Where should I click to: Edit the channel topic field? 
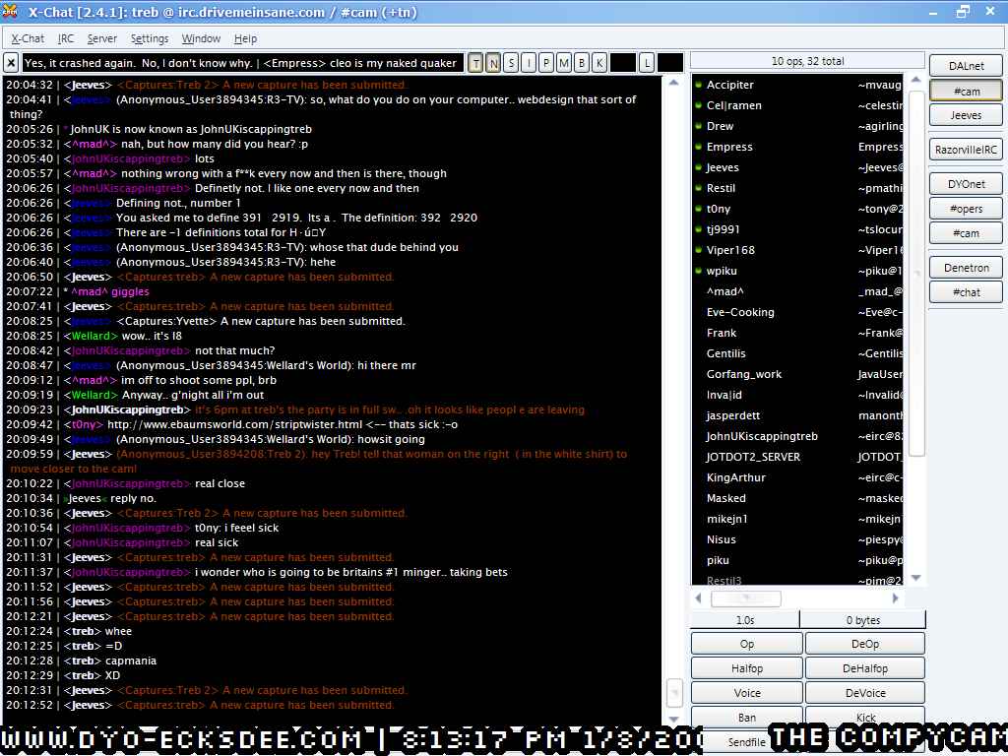[242, 63]
